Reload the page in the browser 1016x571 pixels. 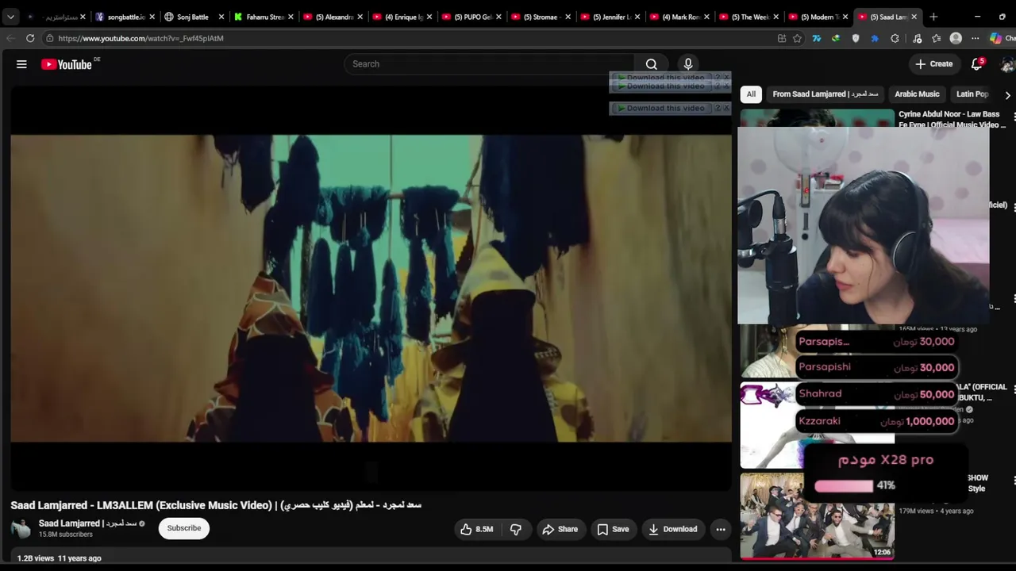pyautogui.click(x=30, y=38)
